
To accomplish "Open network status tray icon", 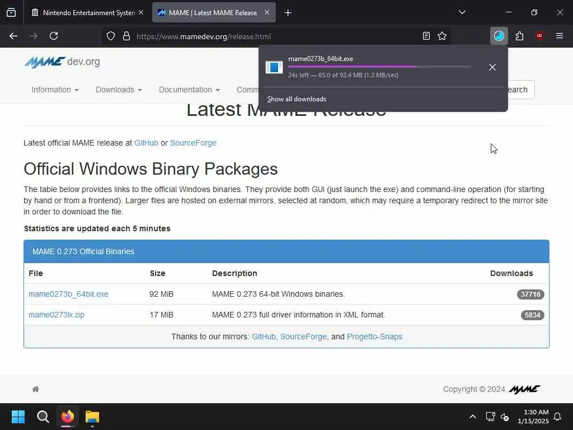I will (x=490, y=417).
